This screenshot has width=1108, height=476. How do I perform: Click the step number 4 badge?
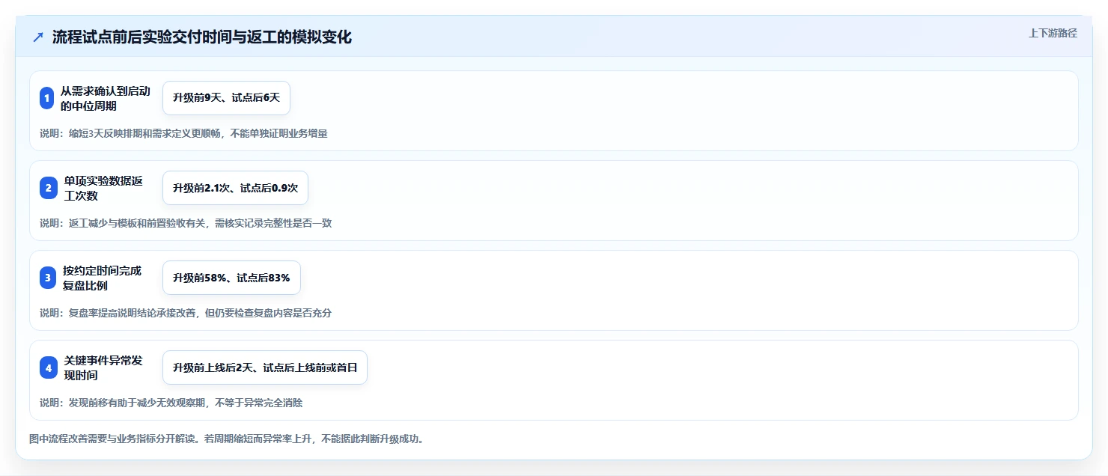pos(47,367)
